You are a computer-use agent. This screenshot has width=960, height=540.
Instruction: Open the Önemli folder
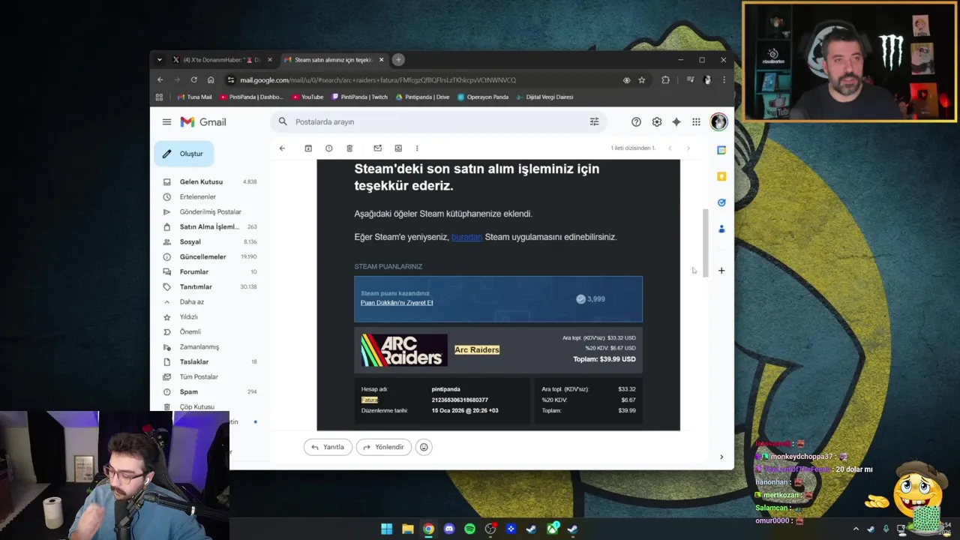point(190,331)
